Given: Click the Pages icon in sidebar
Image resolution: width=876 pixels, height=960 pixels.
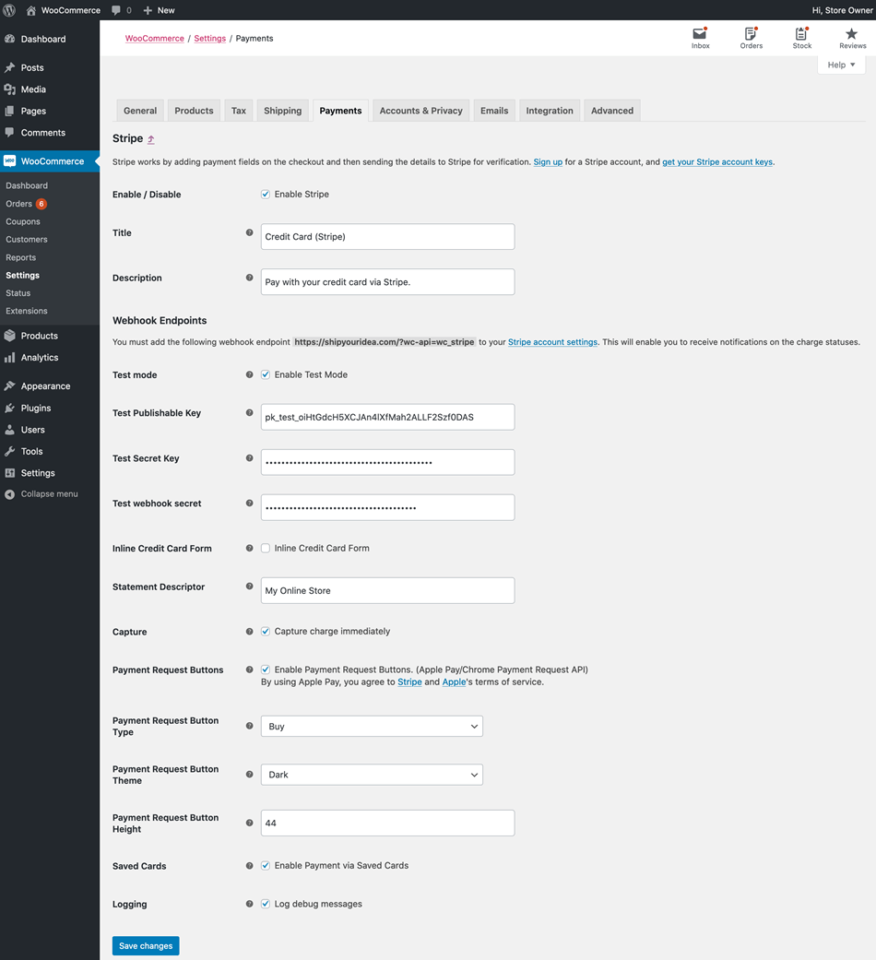Looking at the screenshot, I should [10, 111].
